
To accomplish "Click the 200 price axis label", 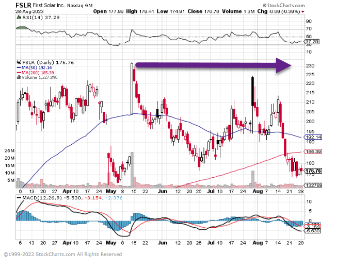I will pos(310,122).
